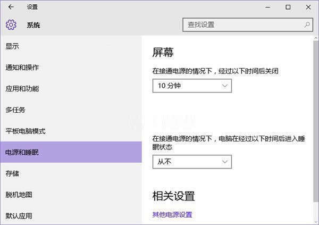Expand the 10 分钟 screen timeout dropdown
The width and height of the screenshot is (319, 225).
(x=192, y=85)
